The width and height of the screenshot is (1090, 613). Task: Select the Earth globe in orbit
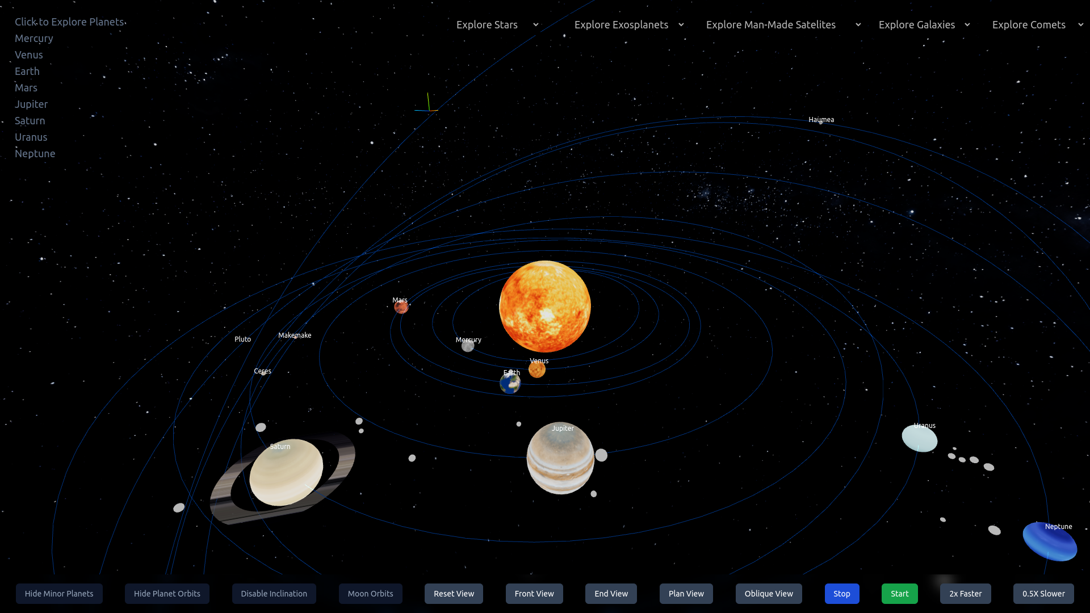point(510,384)
